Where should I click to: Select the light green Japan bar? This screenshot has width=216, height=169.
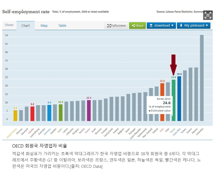(61, 113)
